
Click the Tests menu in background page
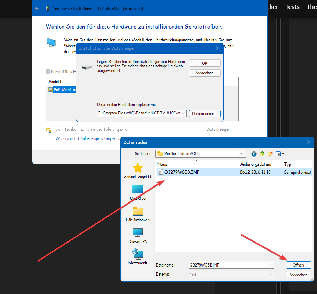click(292, 7)
